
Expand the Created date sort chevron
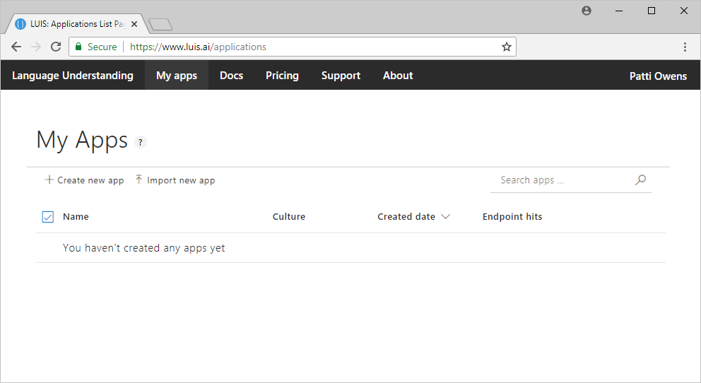click(445, 217)
